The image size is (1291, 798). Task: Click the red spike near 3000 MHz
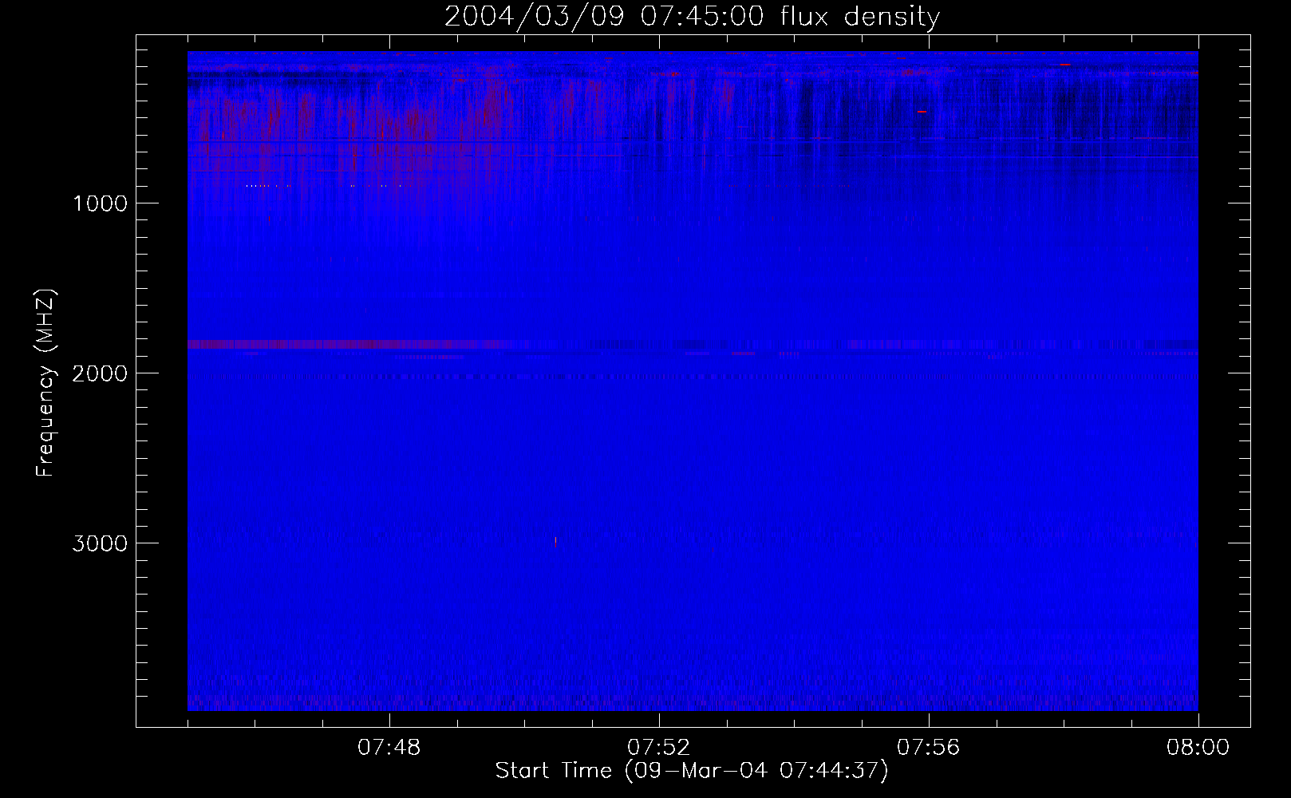555,542
